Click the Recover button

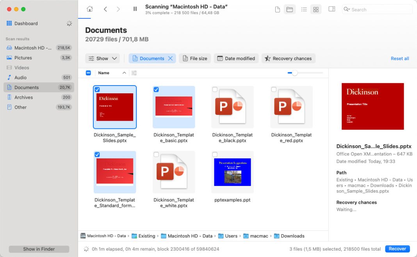click(x=397, y=249)
